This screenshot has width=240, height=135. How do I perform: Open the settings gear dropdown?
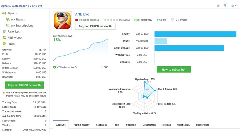coord(233,6)
